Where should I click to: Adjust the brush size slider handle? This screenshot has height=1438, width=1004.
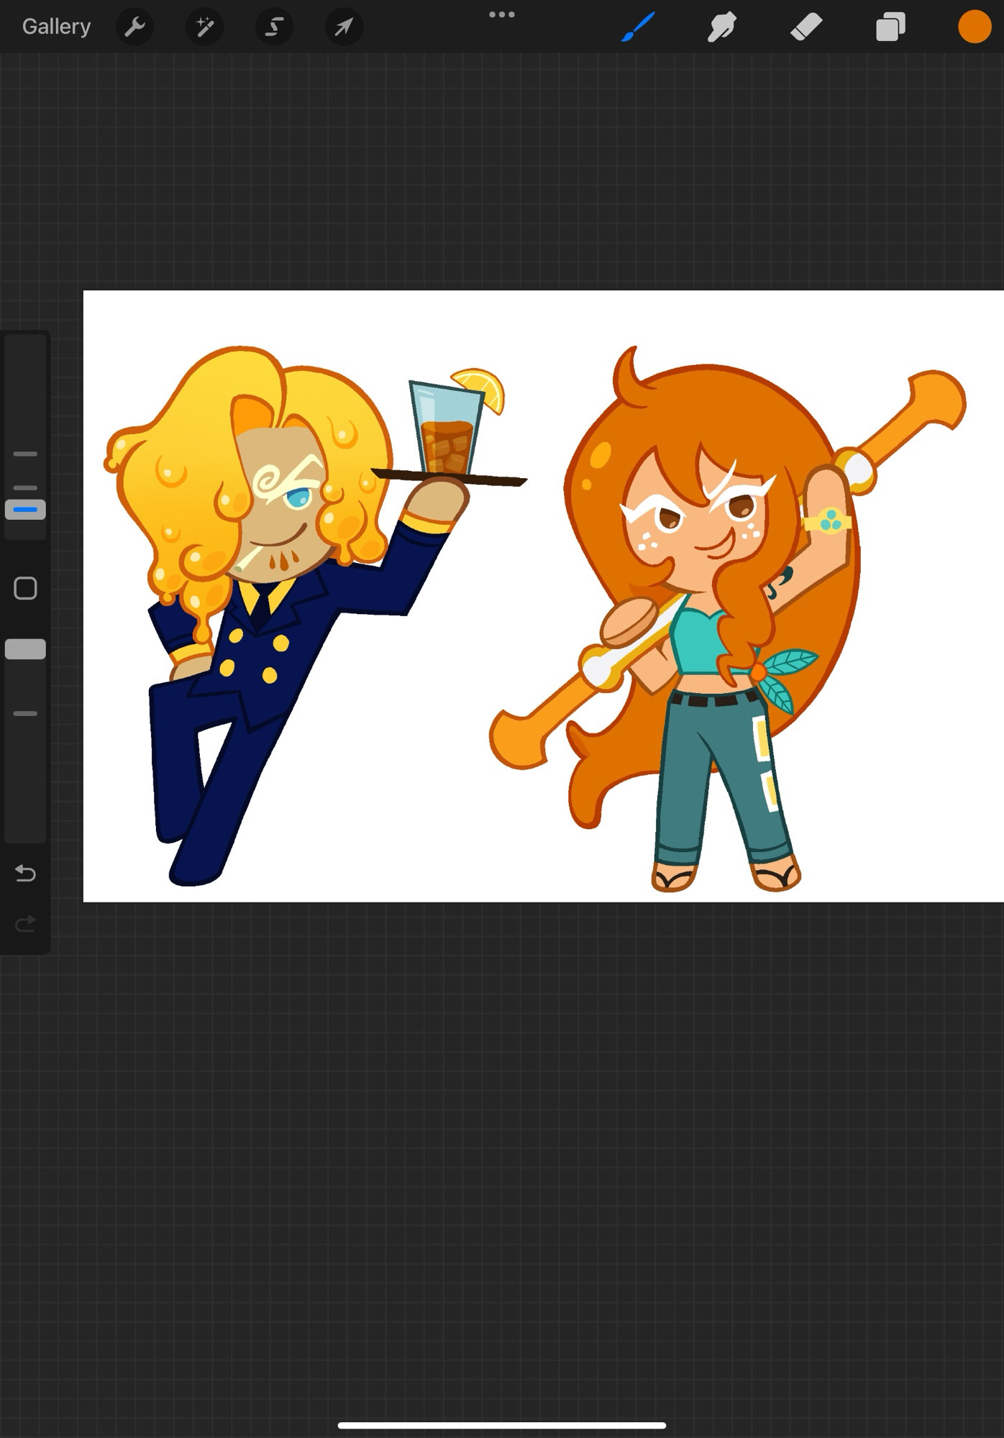pyautogui.click(x=25, y=510)
